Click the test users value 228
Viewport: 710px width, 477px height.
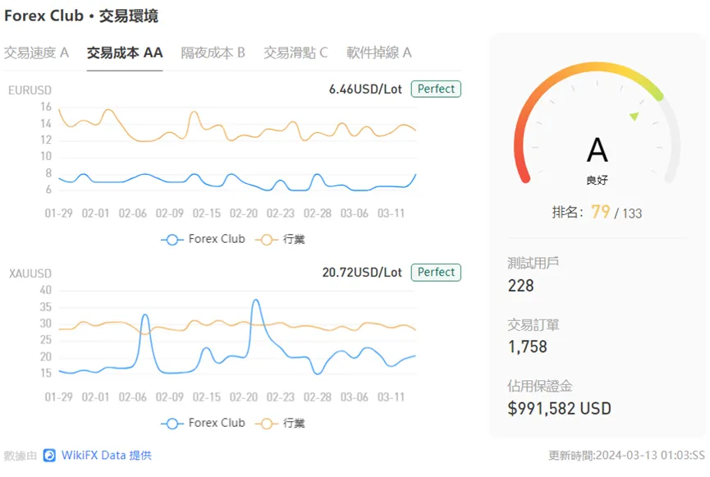point(520,286)
